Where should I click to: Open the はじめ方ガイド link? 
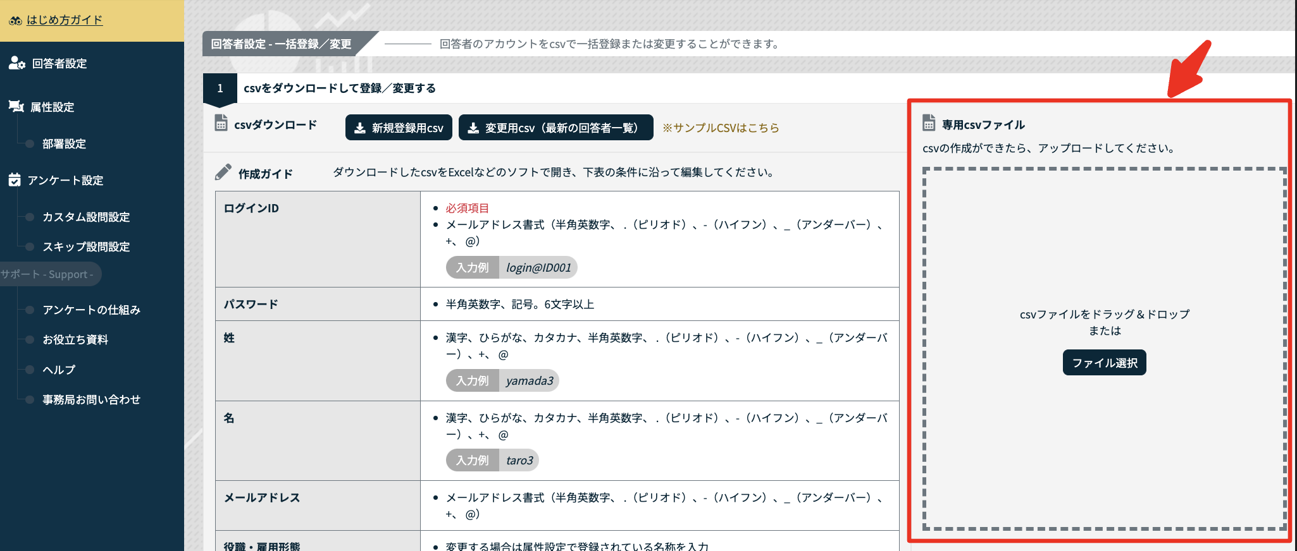coord(64,20)
